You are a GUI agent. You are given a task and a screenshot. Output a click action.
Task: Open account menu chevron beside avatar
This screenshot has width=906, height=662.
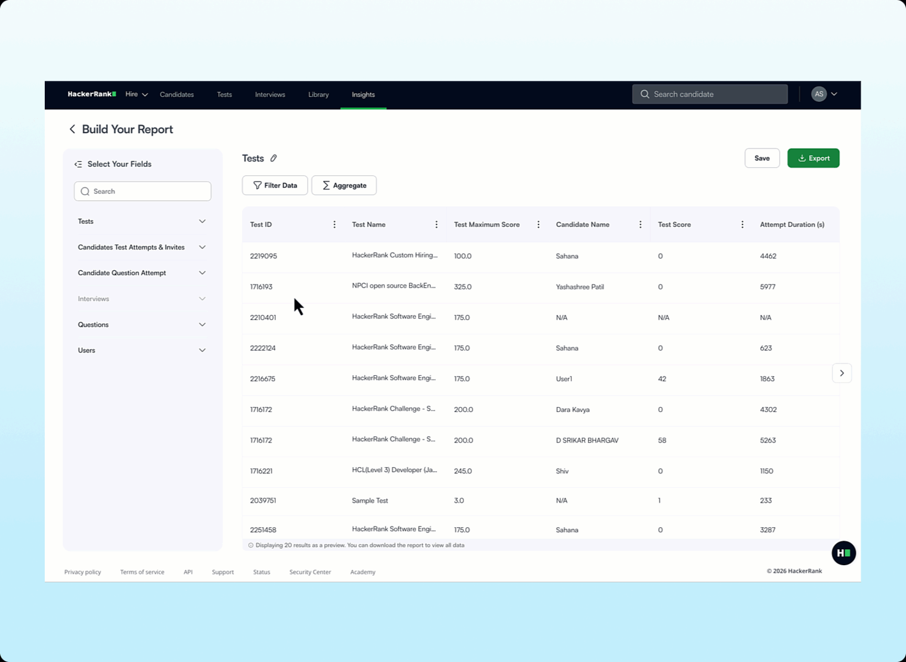(x=834, y=94)
